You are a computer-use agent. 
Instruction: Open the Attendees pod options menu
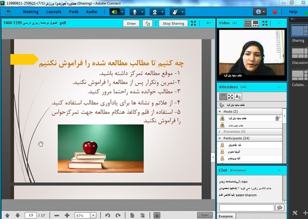coord(280,87)
